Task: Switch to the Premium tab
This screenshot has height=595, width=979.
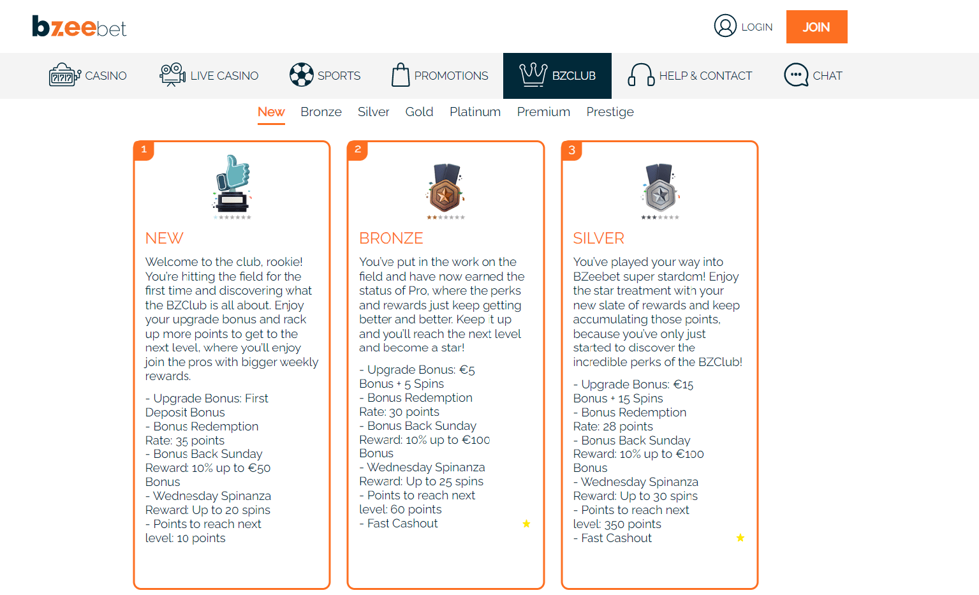Action: [x=543, y=112]
